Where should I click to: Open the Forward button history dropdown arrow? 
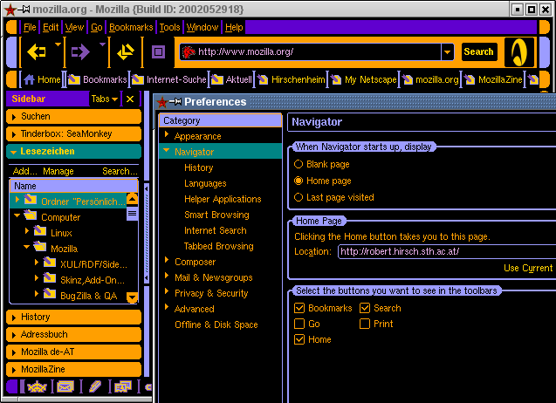(102, 45)
